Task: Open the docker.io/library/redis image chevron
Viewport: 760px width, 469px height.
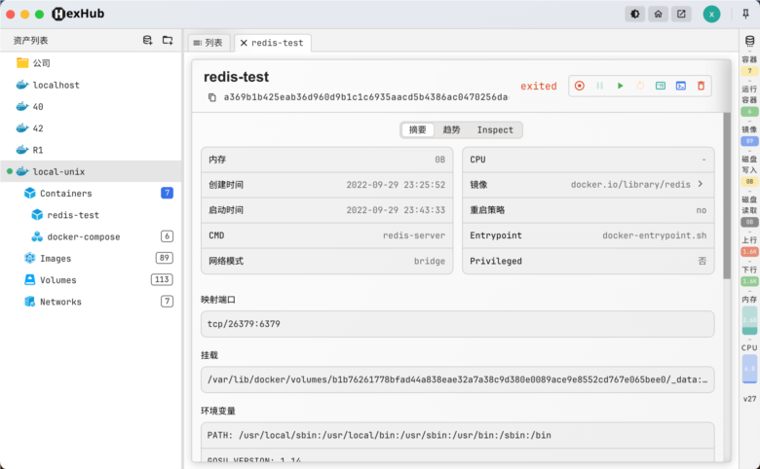Action: click(x=701, y=184)
